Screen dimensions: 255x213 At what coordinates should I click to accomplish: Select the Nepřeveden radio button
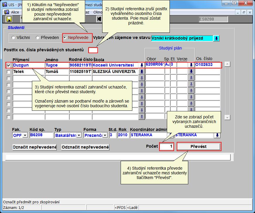pyautogui.click(x=65, y=38)
